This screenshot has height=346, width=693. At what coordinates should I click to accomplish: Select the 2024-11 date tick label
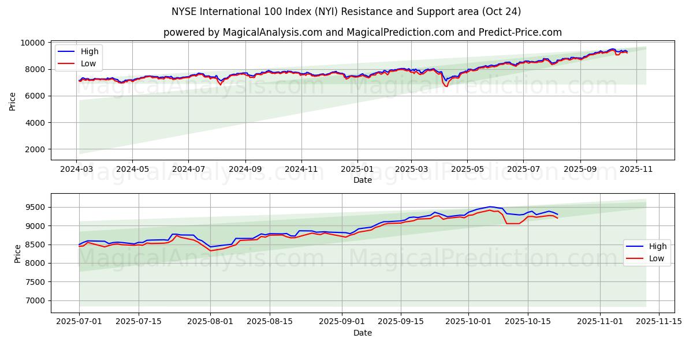(x=301, y=170)
